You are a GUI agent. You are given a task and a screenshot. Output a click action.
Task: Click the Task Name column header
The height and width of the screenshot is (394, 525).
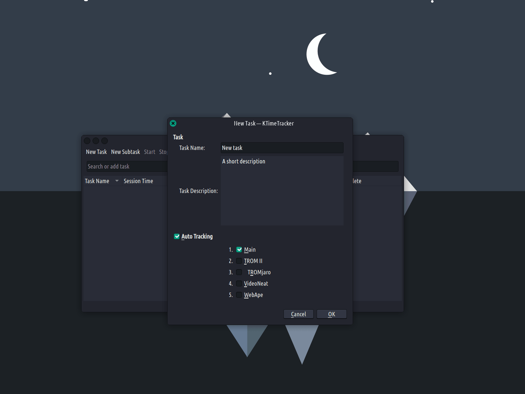tap(97, 181)
